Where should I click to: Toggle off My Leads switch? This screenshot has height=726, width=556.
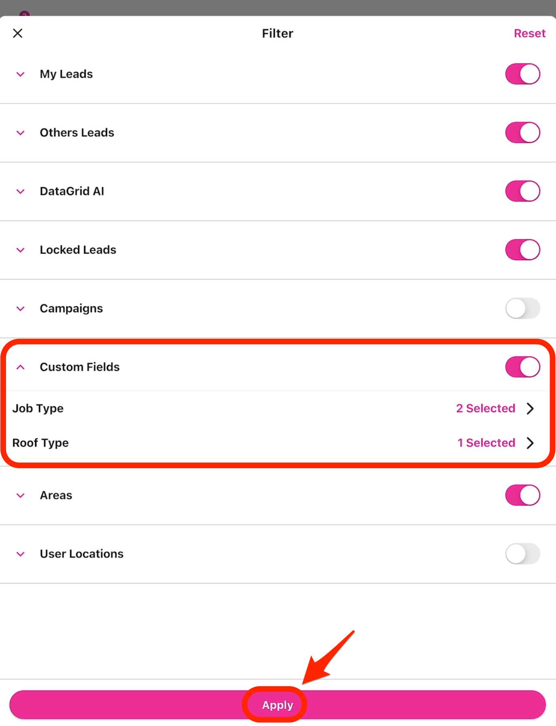pyautogui.click(x=523, y=74)
